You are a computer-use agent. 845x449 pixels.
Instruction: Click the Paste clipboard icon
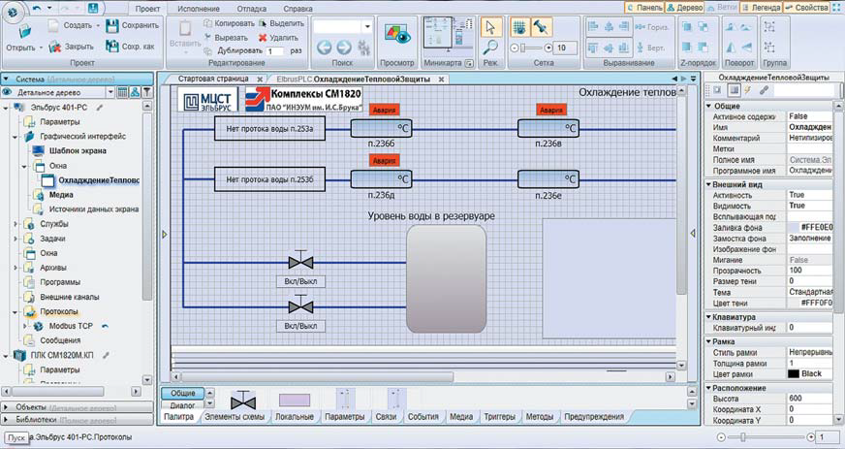(185, 28)
